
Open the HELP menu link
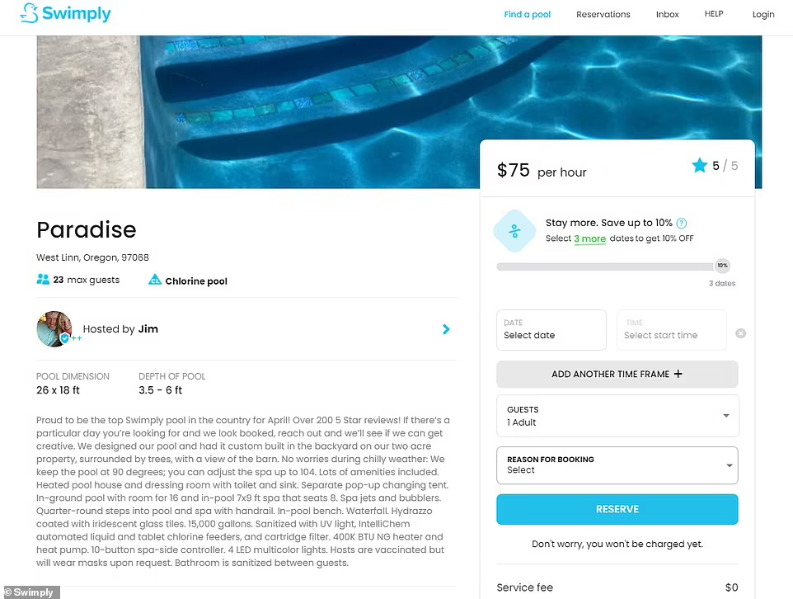pos(714,14)
